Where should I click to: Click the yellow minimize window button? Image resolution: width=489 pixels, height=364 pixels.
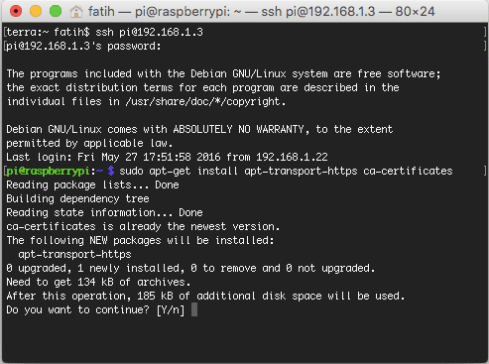(36, 11)
